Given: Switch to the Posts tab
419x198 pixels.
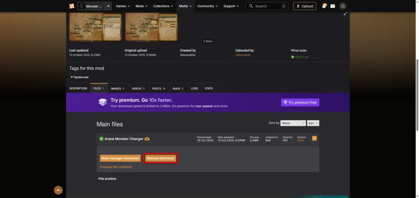Looking at the screenshot, I should pos(159,88).
